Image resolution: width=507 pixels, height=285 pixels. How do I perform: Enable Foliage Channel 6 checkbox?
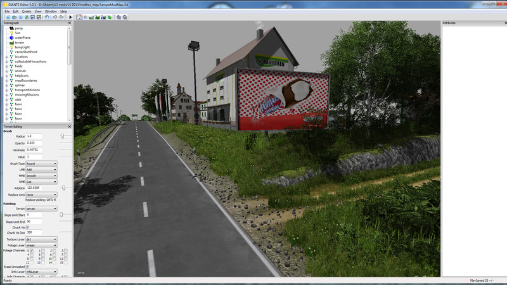click(55, 255)
